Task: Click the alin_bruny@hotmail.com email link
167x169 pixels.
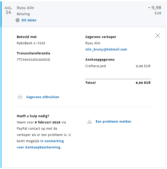Action: pos(106,49)
